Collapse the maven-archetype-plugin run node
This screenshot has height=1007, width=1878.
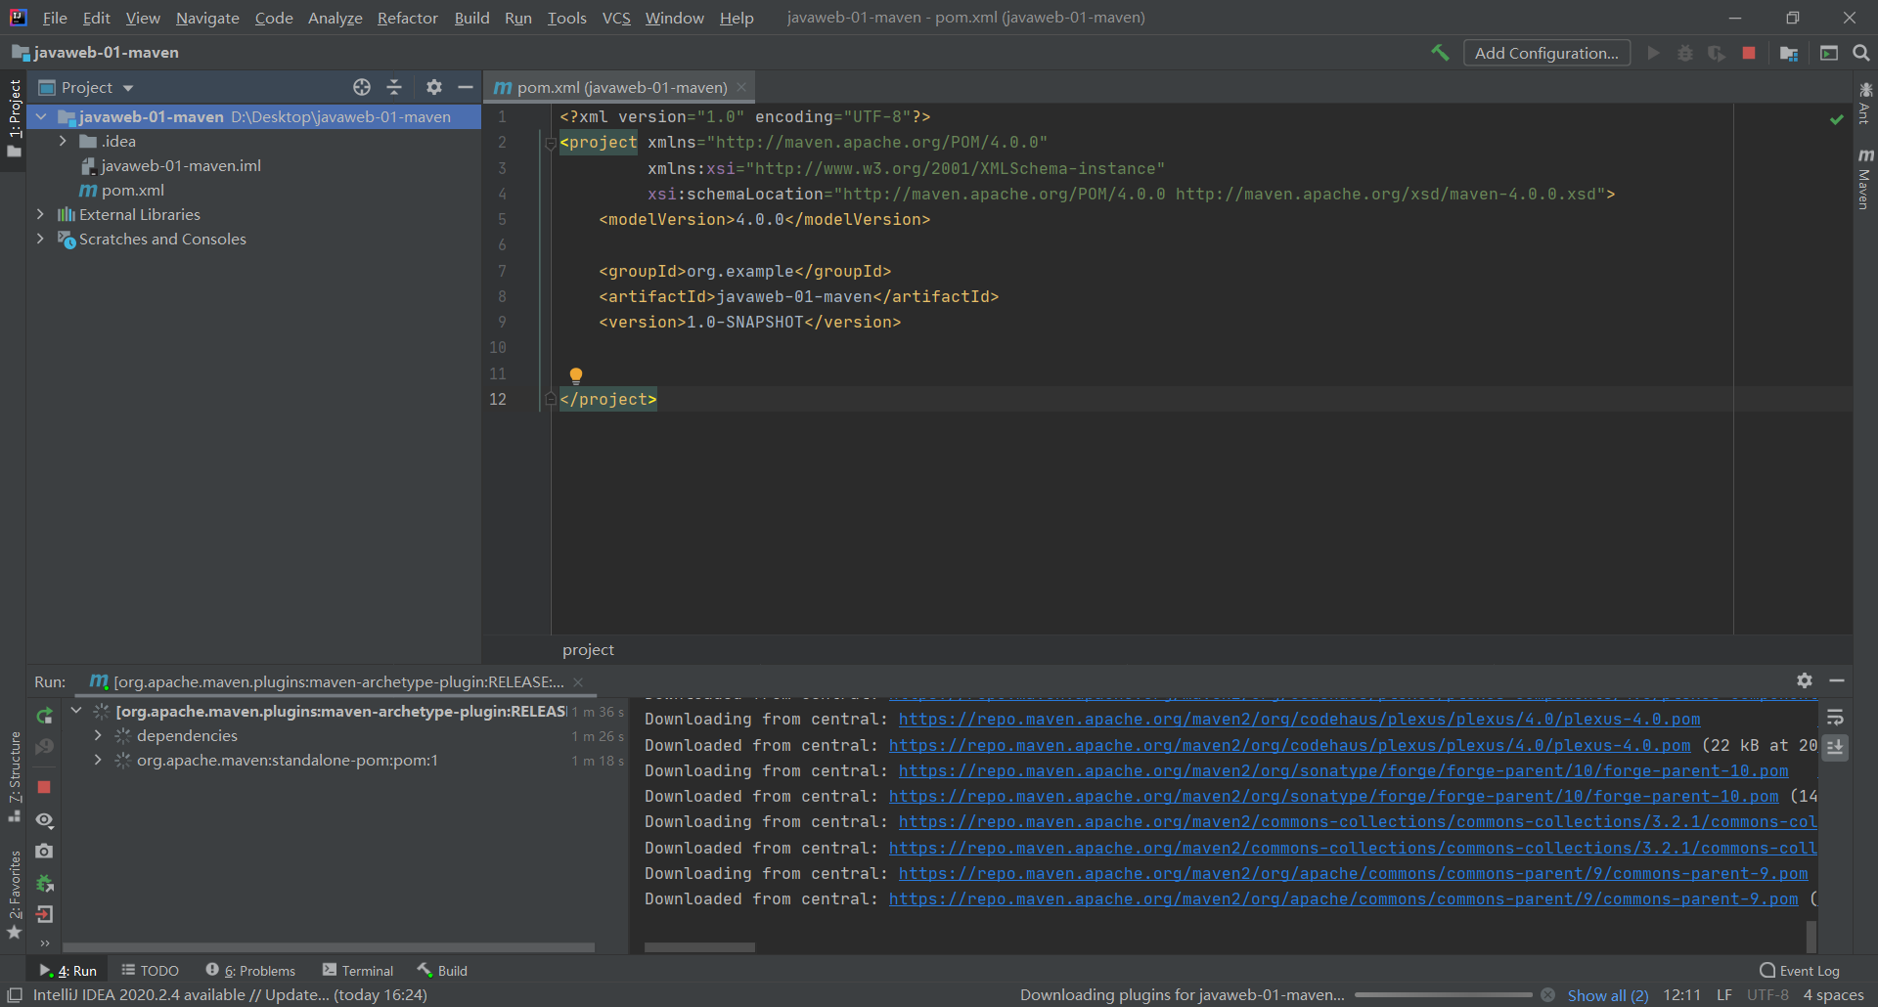tap(76, 711)
